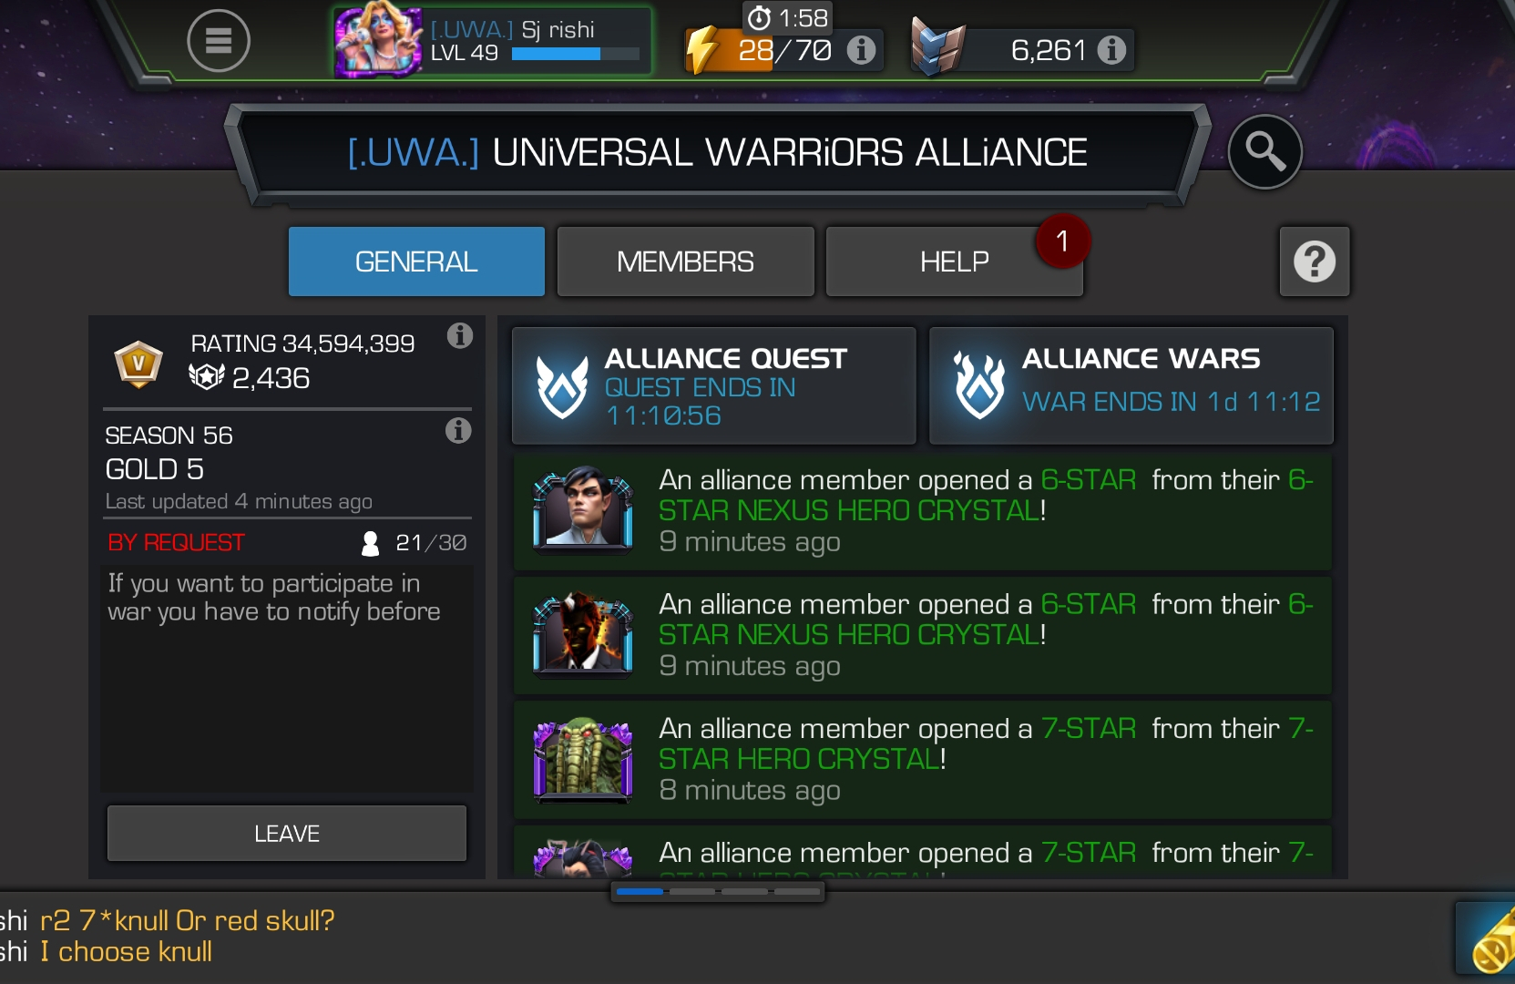Select the GENERAL tab

[416, 261]
